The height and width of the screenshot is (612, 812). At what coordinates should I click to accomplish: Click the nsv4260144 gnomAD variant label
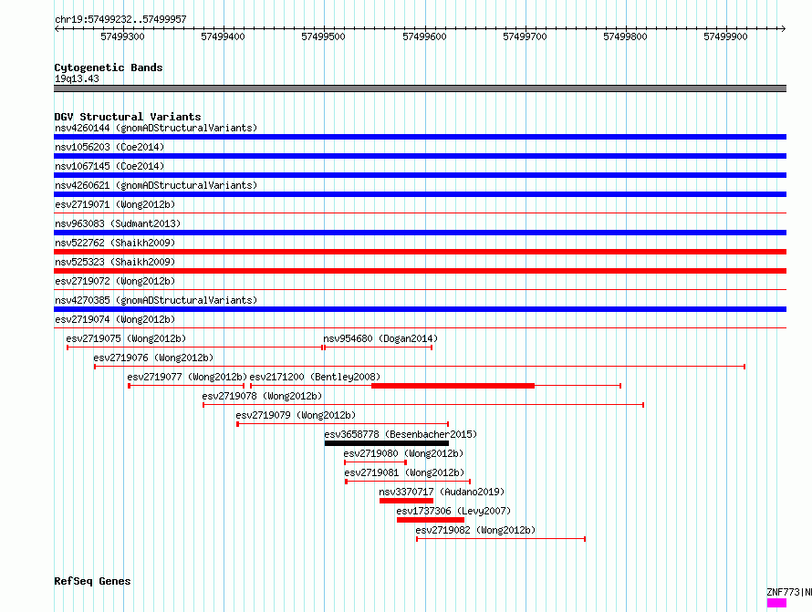click(x=156, y=128)
